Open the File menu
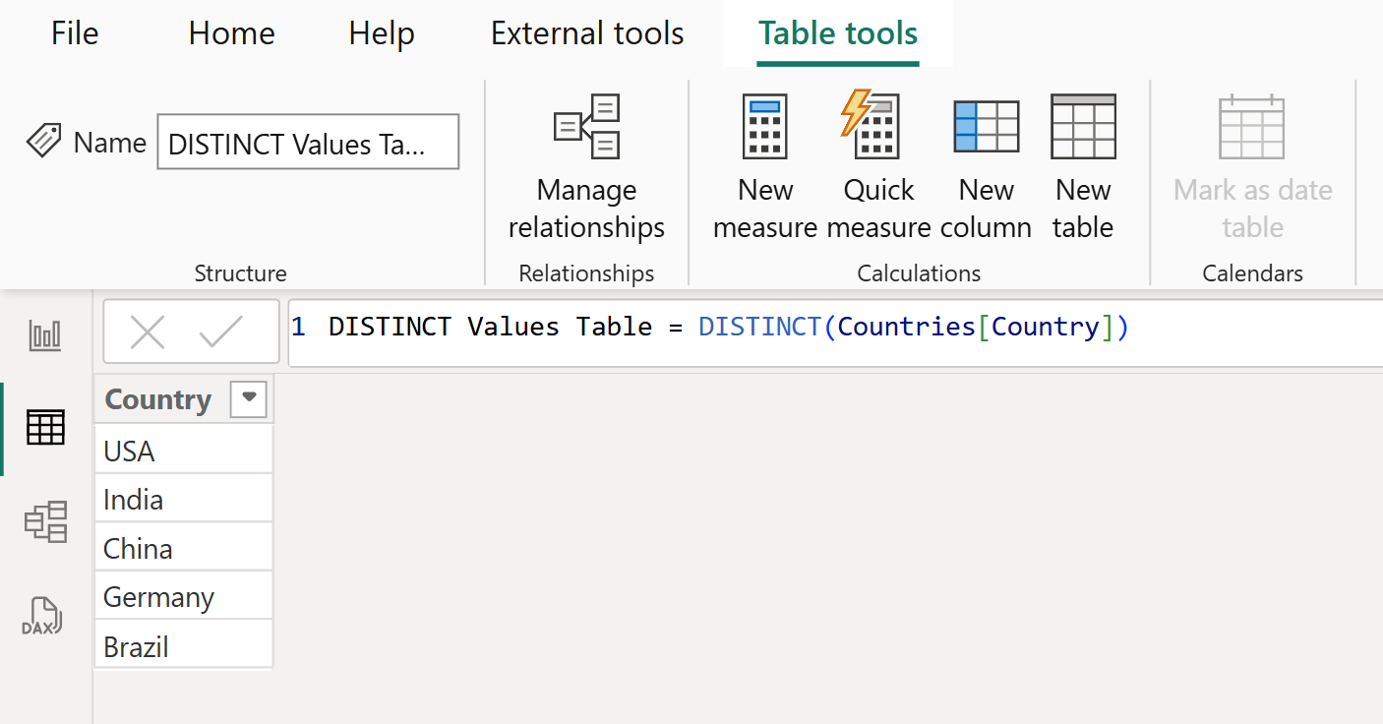 [x=75, y=33]
